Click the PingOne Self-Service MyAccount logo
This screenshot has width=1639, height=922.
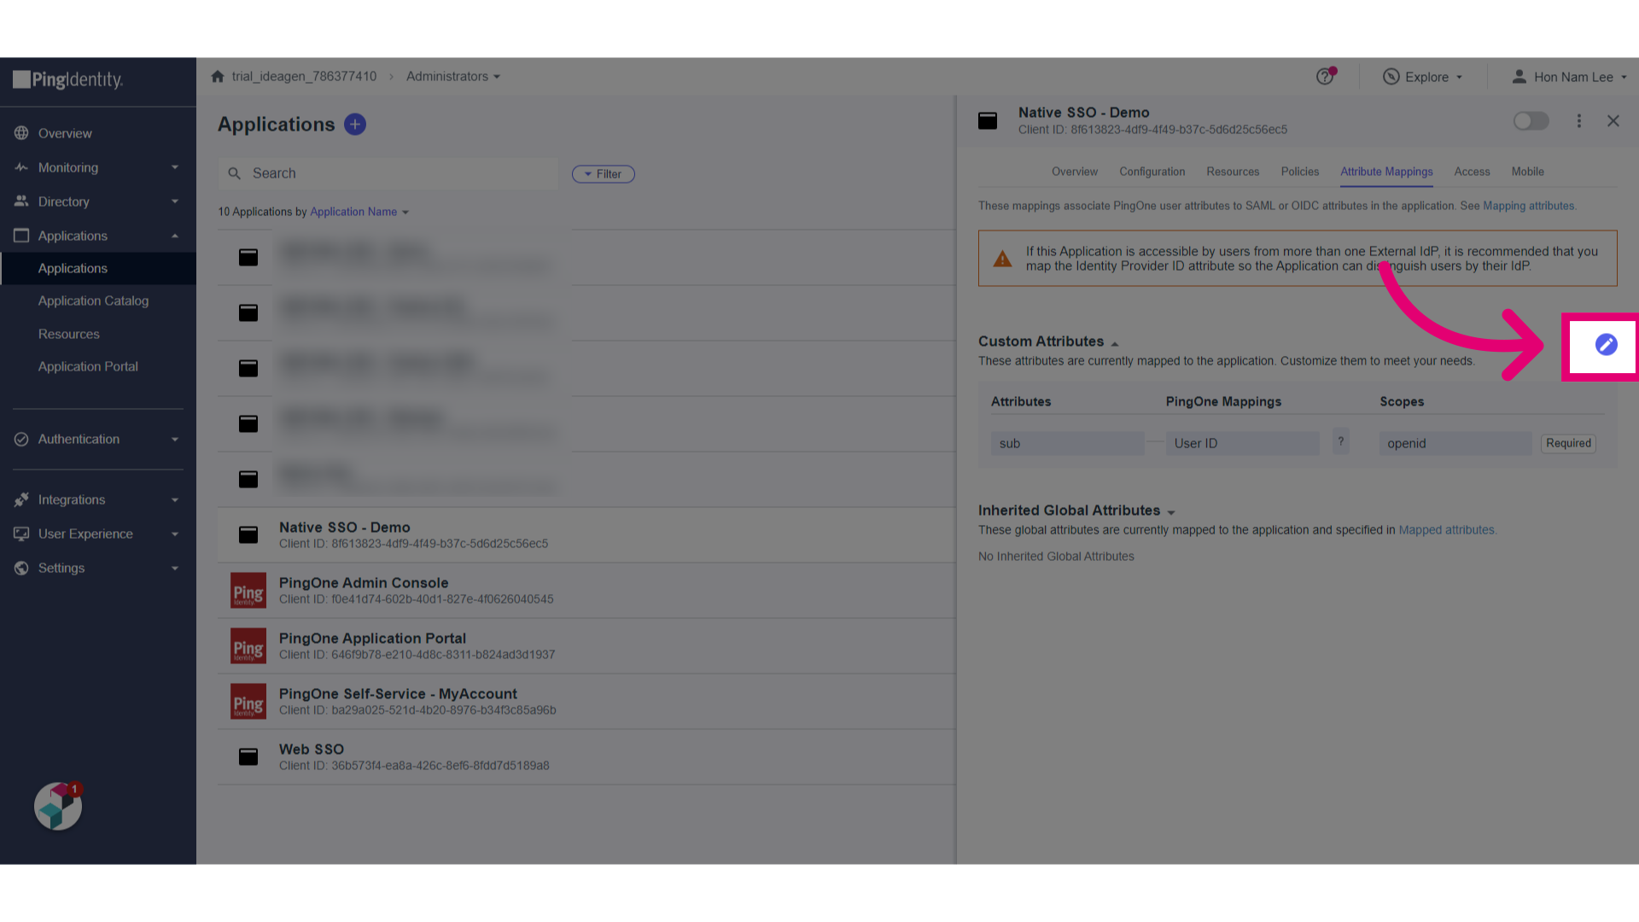pos(248,702)
